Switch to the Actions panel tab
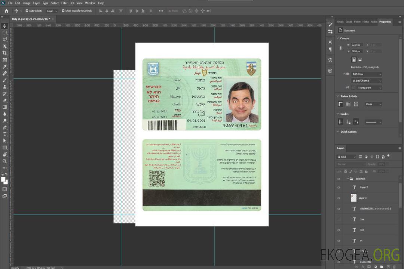Viewport: 404px width, 269px height. 374,22
